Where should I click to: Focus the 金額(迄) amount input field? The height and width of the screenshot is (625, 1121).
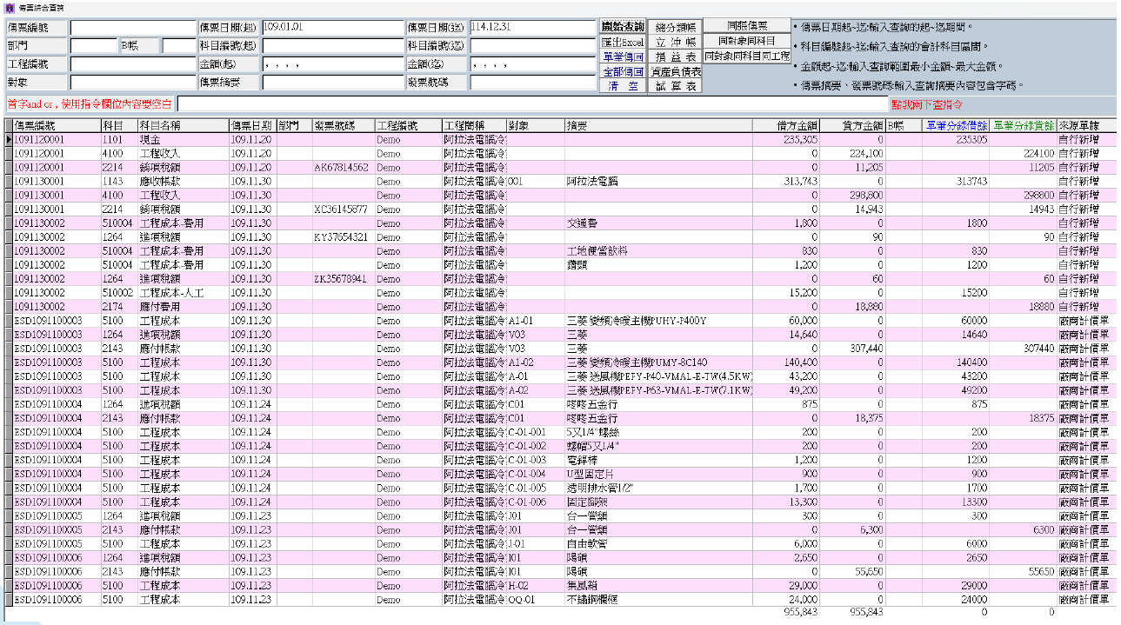[532, 64]
